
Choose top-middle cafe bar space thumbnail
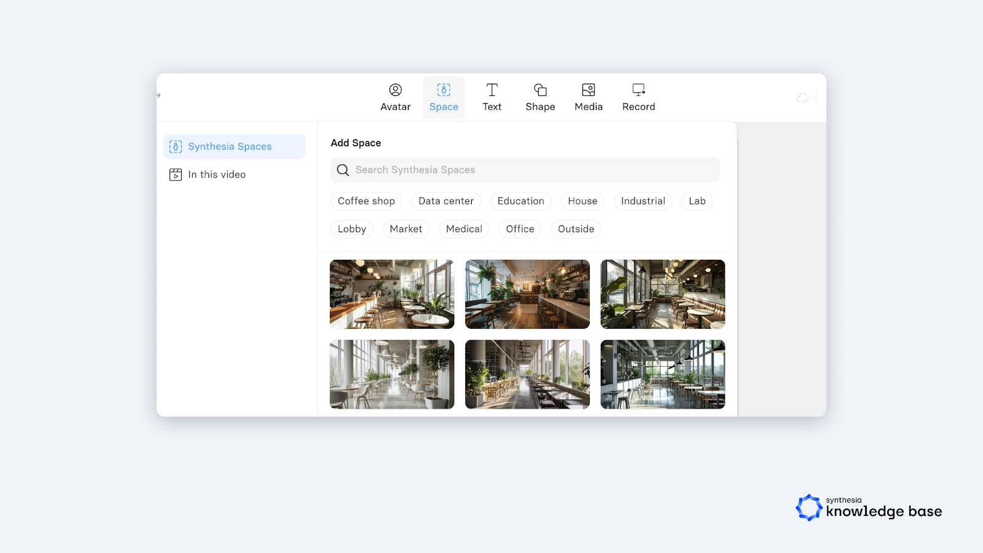pyautogui.click(x=527, y=294)
